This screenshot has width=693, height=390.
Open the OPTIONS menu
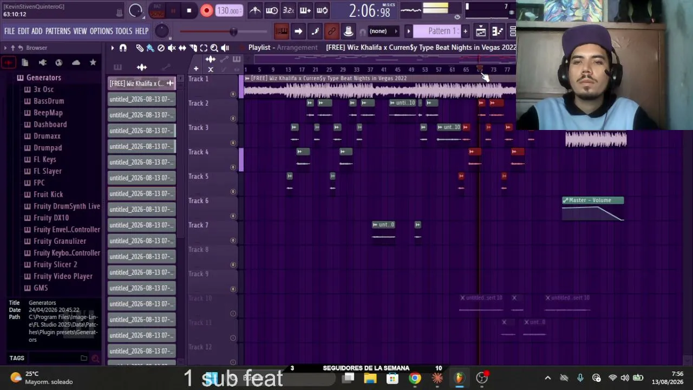point(101,31)
